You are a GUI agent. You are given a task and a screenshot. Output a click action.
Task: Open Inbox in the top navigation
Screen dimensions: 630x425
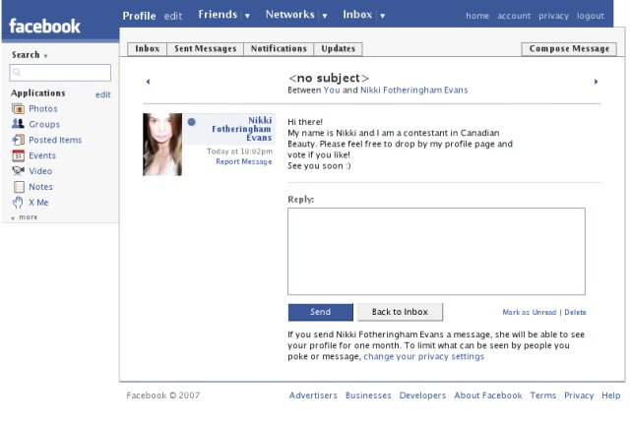357,15
